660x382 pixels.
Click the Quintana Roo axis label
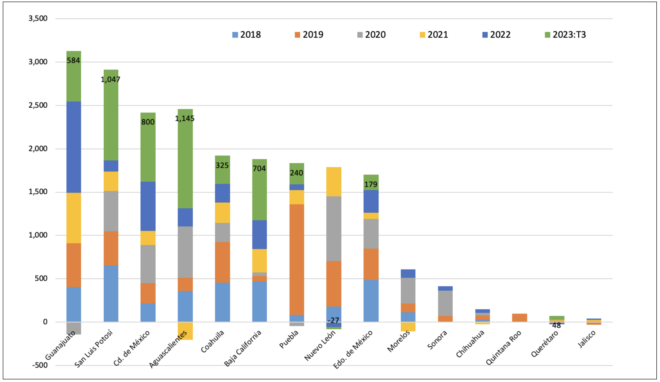point(503,348)
